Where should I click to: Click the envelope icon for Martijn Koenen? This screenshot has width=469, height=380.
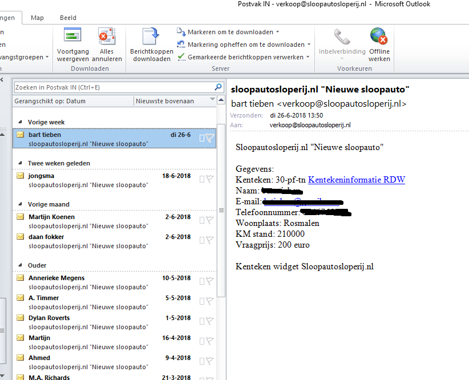[x=21, y=217]
